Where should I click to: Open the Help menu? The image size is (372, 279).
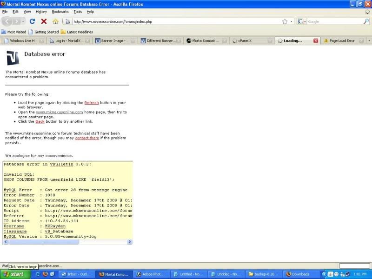tap(90, 12)
